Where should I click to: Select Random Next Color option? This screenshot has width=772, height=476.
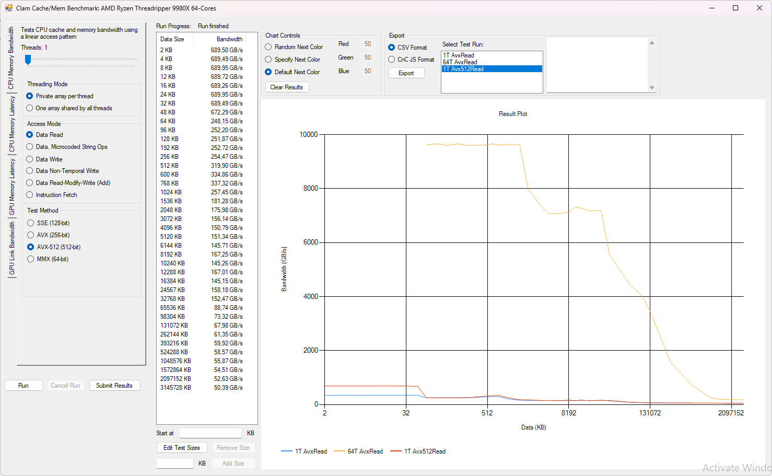coord(294,47)
